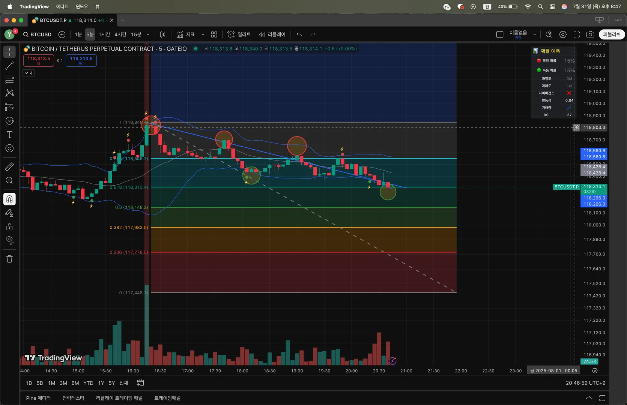627x405 pixels.
Task: Enter fullscreen chart mode
Action: click(577, 34)
